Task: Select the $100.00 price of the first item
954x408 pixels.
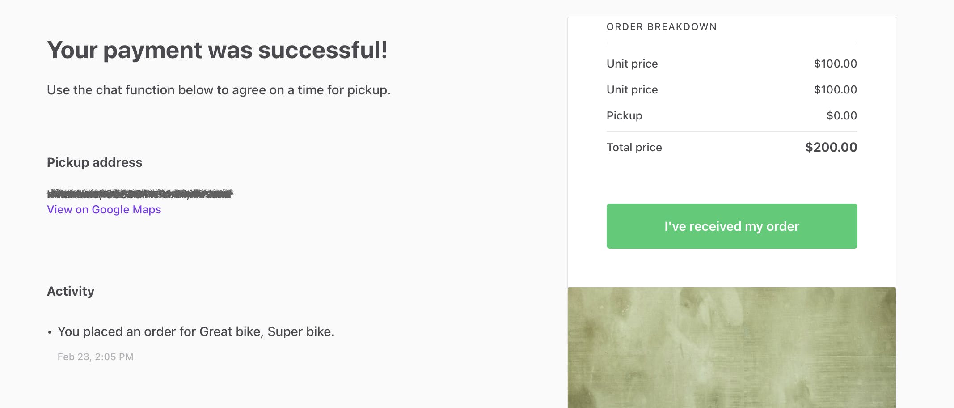Action: pos(835,64)
